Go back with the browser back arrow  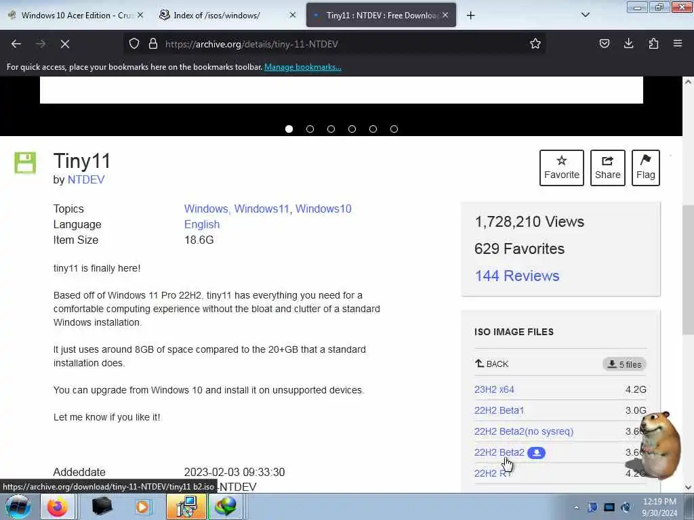(x=16, y=44)
